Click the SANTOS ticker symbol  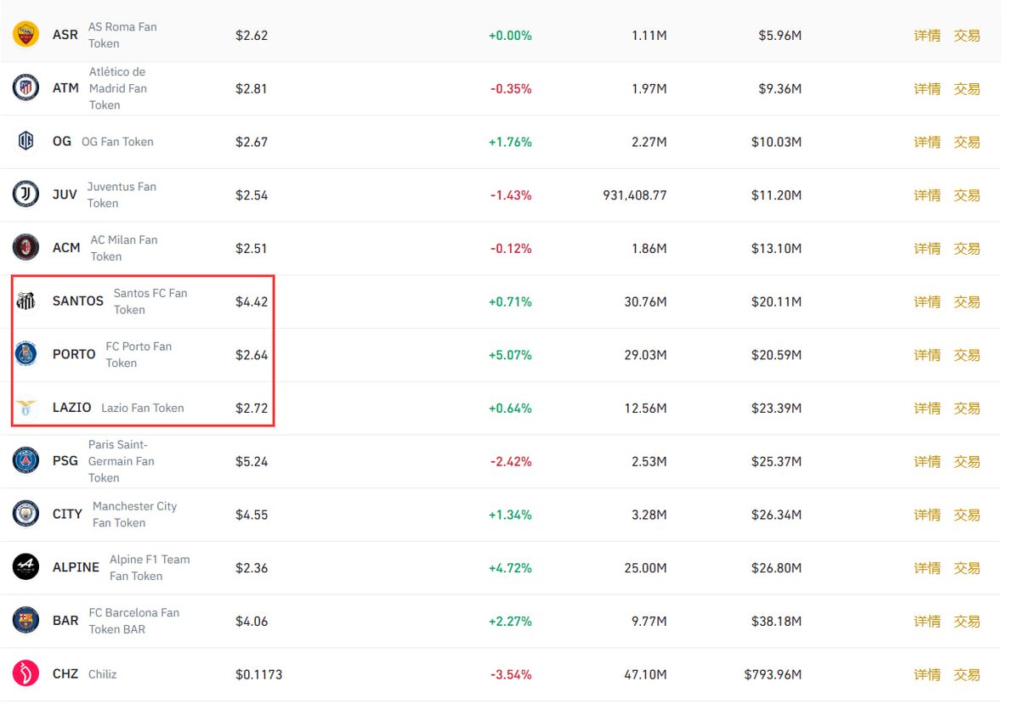78,301
